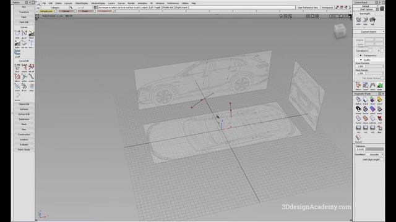Toggle the DefaultLayer visibility checkbox
396x222 pixels.
[x=56, y=11]
